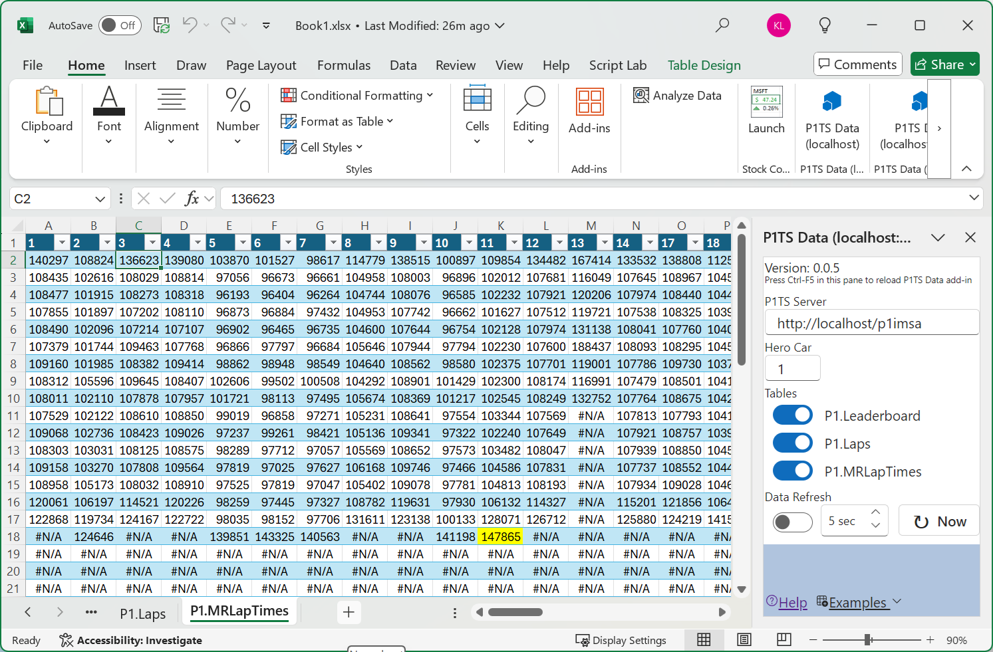
Task: Open the KL account avatar
Action: (x=779, y=25)
